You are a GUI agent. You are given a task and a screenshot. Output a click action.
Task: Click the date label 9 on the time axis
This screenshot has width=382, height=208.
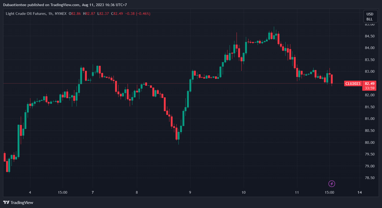tap(190, 192)
